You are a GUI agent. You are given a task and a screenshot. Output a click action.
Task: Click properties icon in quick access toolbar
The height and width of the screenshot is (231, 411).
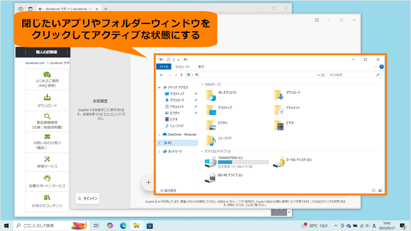[x=169, y=60]
